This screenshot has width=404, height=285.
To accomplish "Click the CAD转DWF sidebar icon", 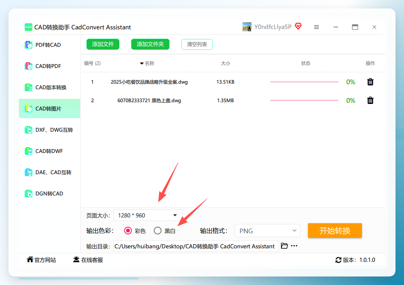I will pos(29,151).
